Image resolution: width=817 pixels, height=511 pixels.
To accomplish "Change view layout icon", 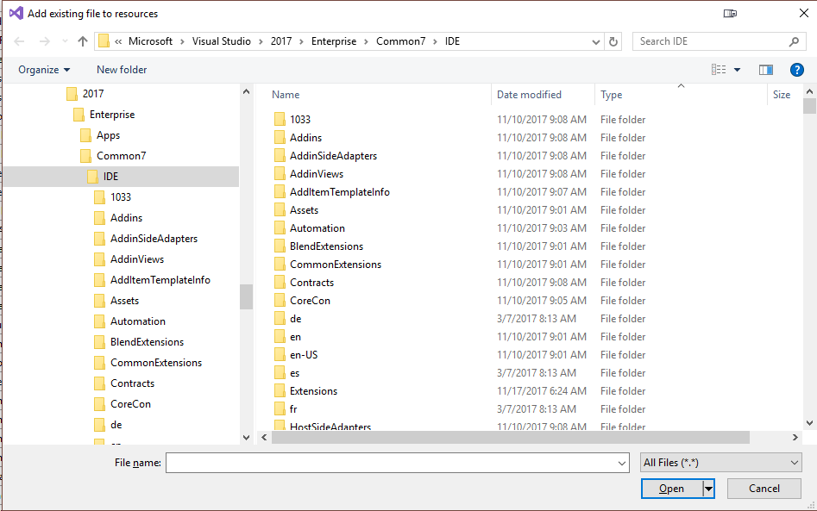I will pyautogui.click(x=719, y=70).
